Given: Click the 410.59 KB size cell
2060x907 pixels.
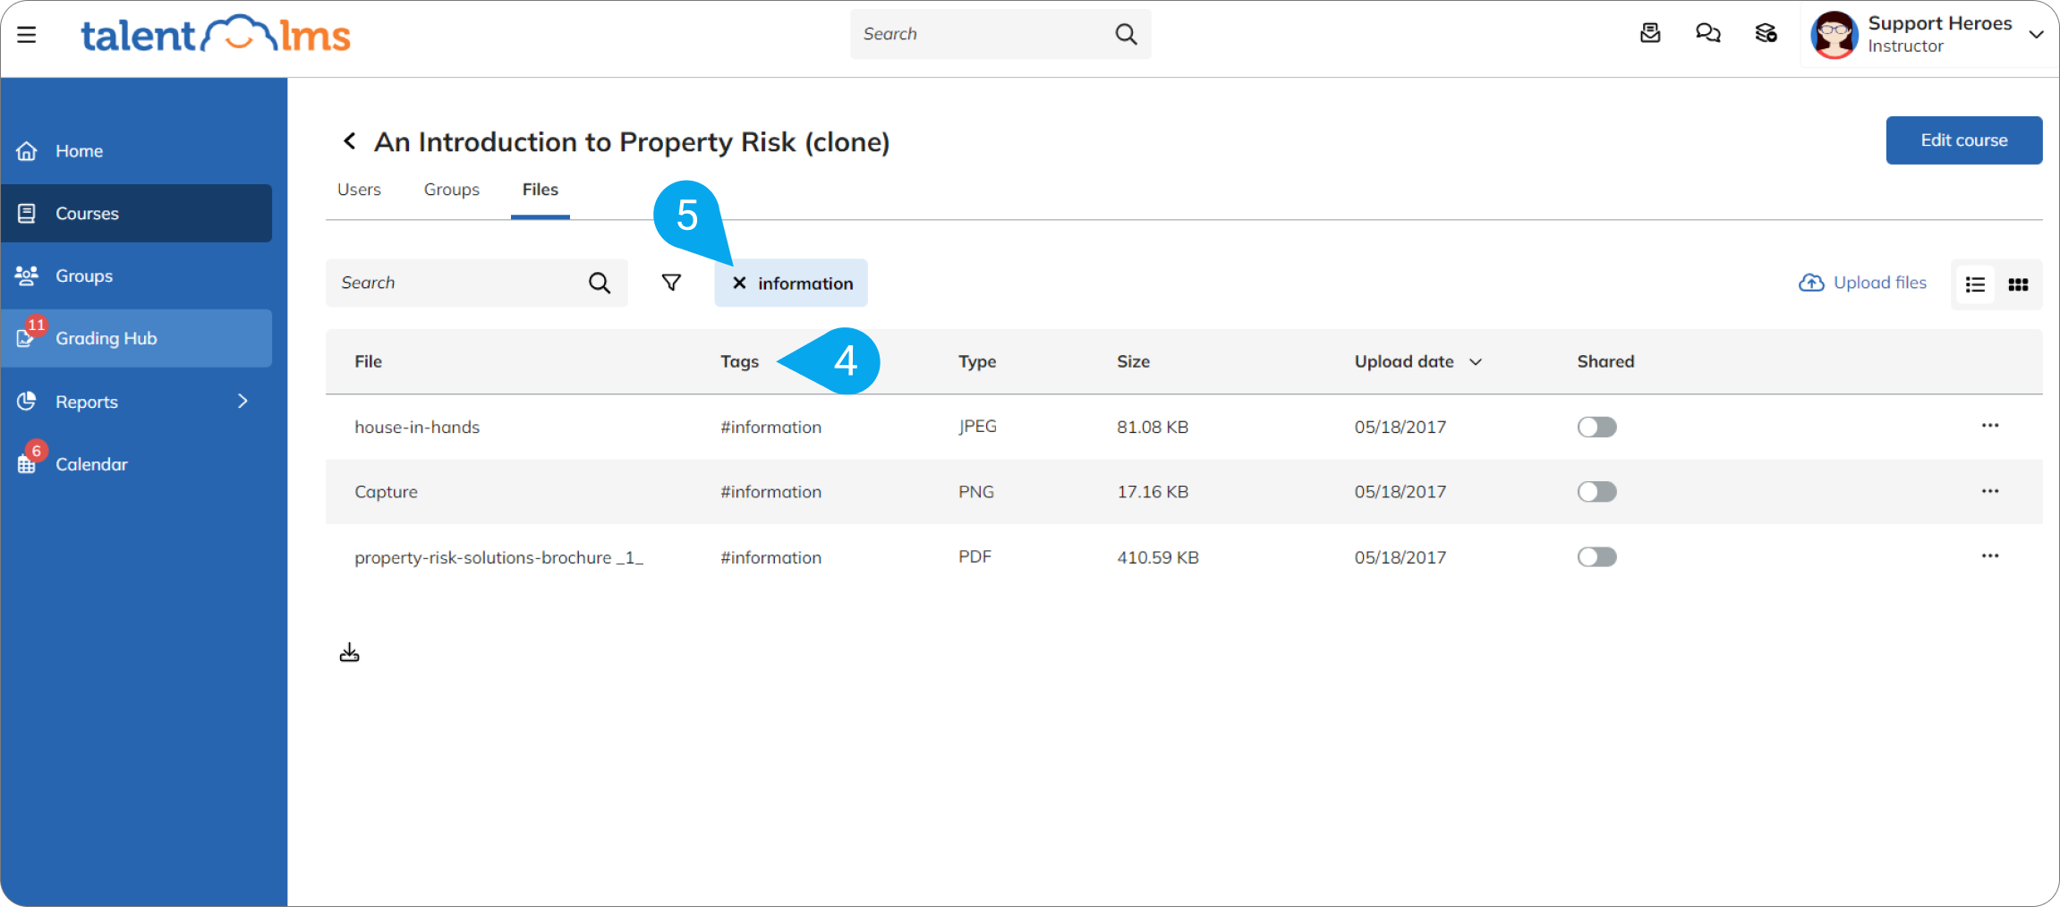Looking at the screenshot, I should pos(1157,557).
